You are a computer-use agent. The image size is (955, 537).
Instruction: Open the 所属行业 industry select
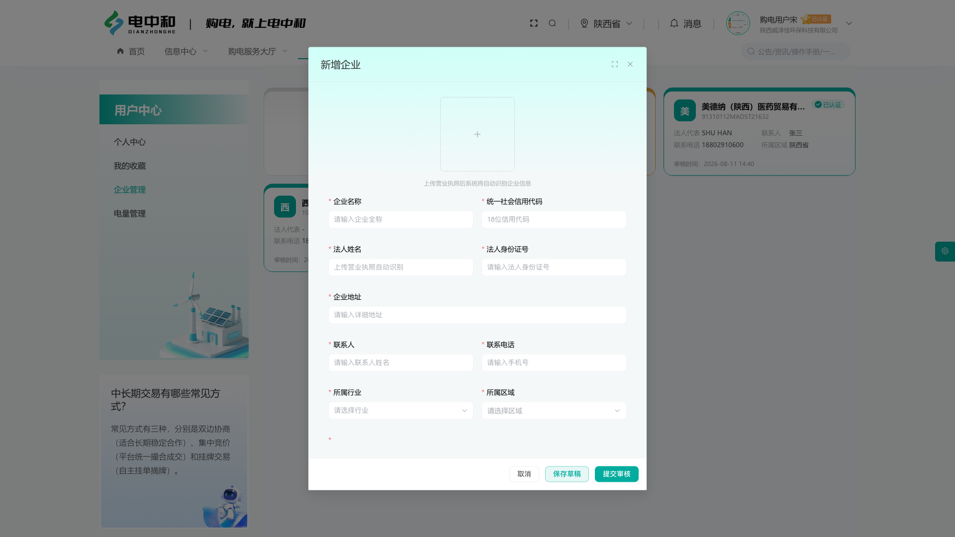point(401,410)
